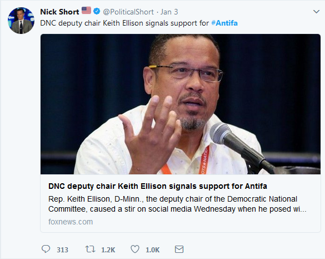Click the 313 replies count
Screen dimensions: 325x259
coord(62,250)
